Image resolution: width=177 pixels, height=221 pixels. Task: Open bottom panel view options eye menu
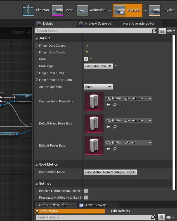170,217
